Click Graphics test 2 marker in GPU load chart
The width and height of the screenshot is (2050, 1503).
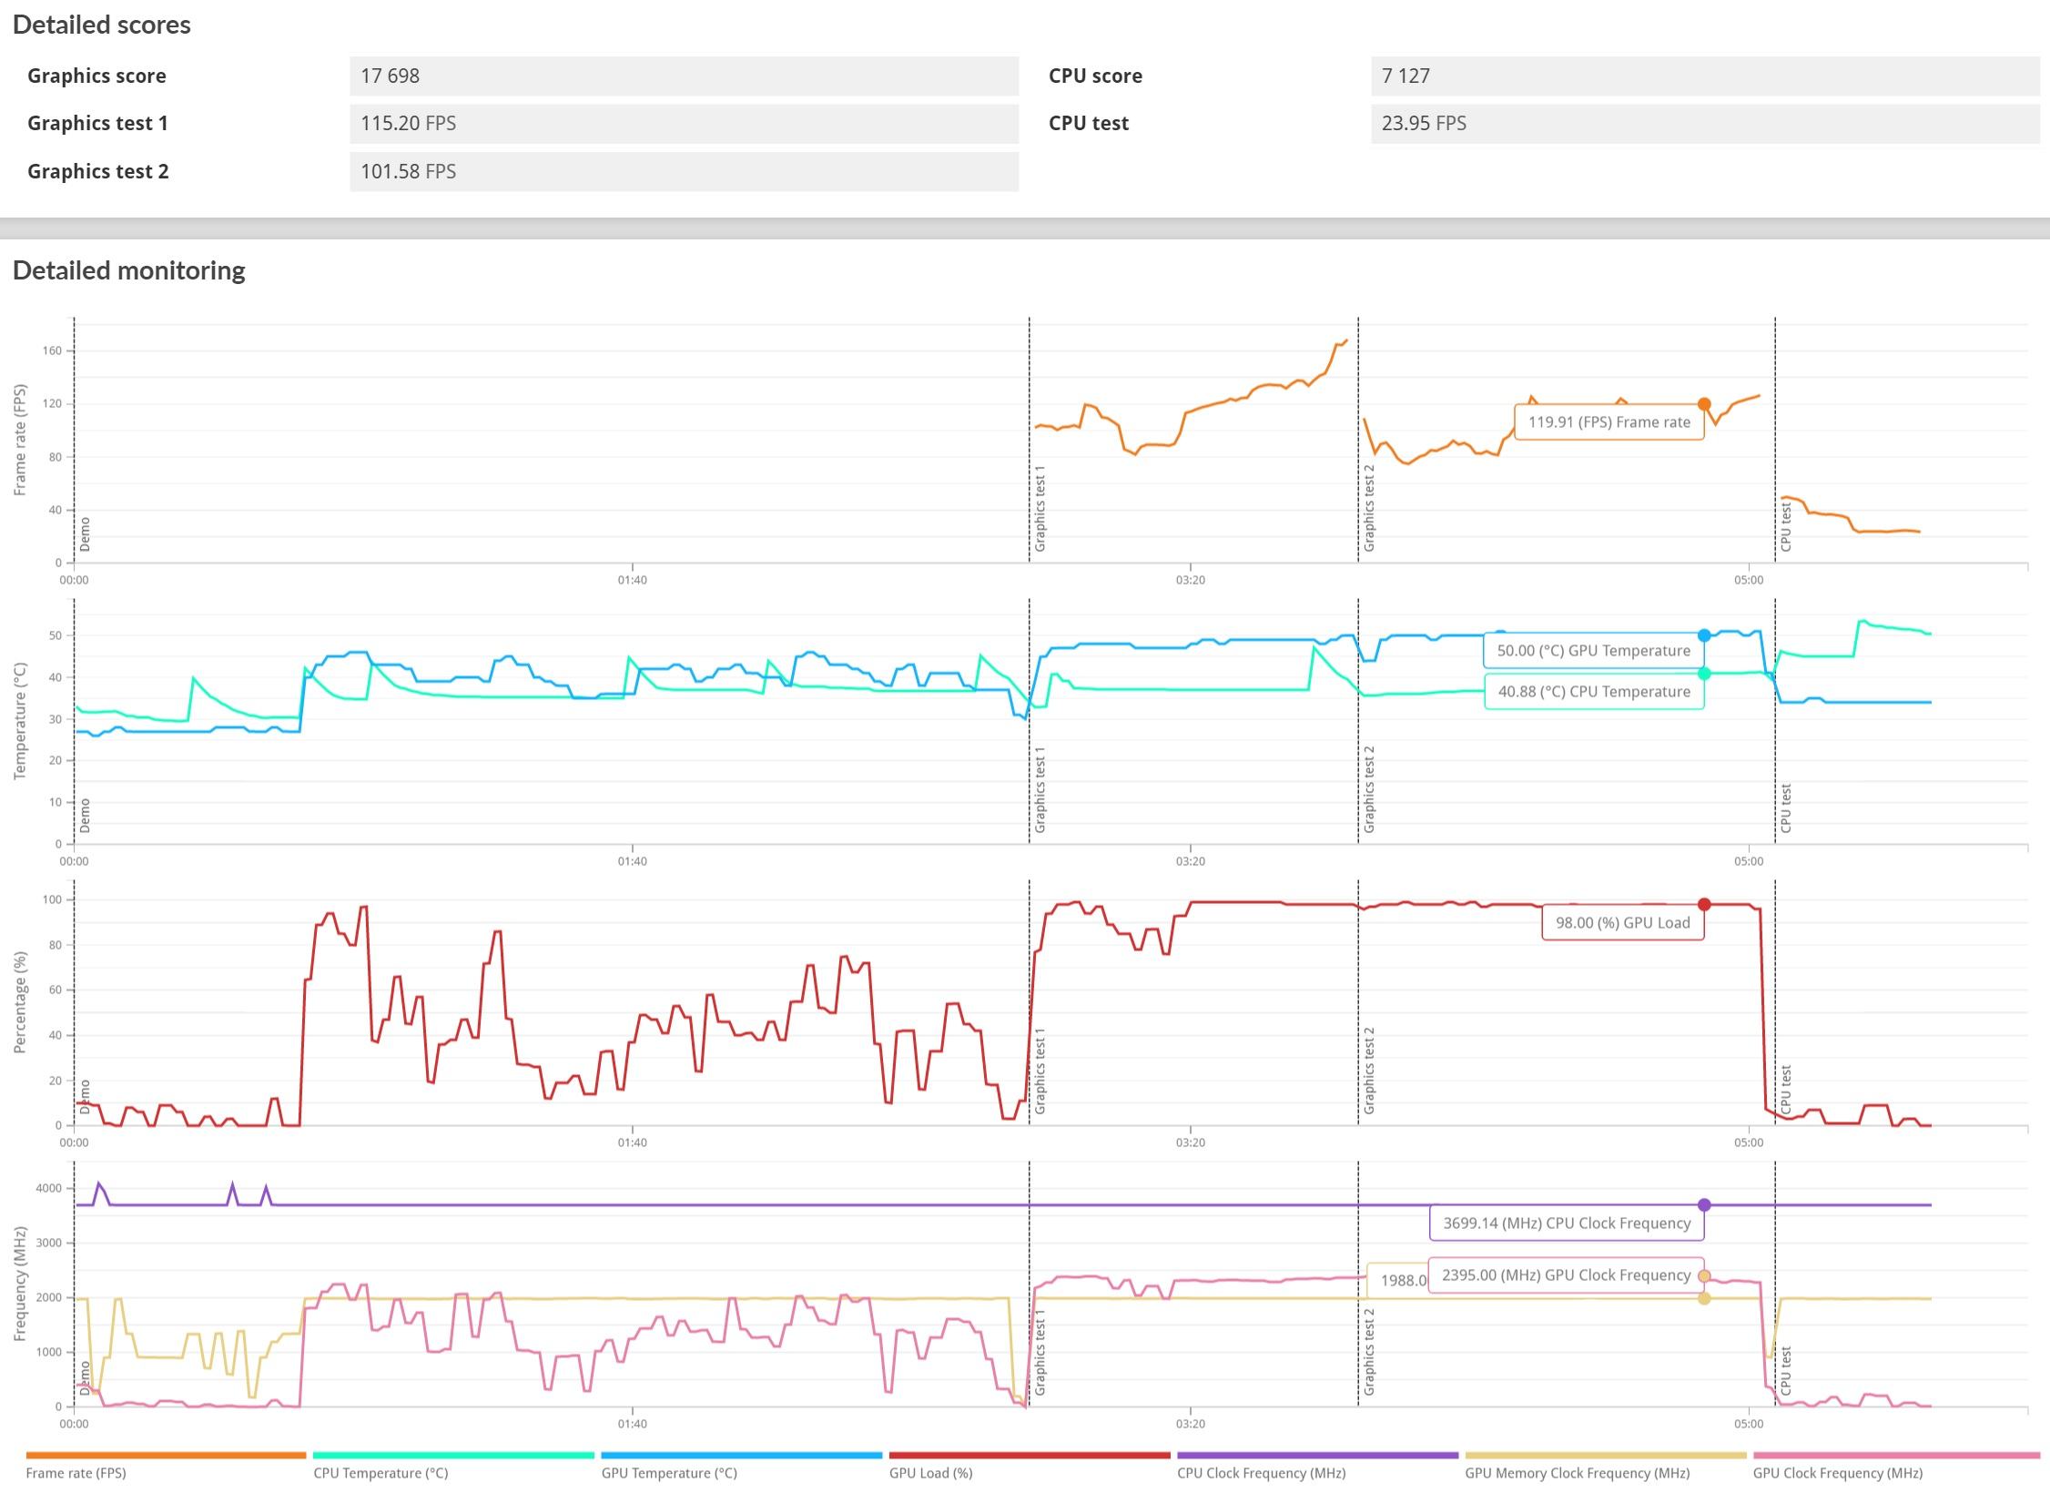click(x=1368, y=1071)
